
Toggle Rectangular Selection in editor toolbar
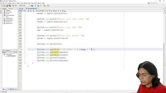45,11
